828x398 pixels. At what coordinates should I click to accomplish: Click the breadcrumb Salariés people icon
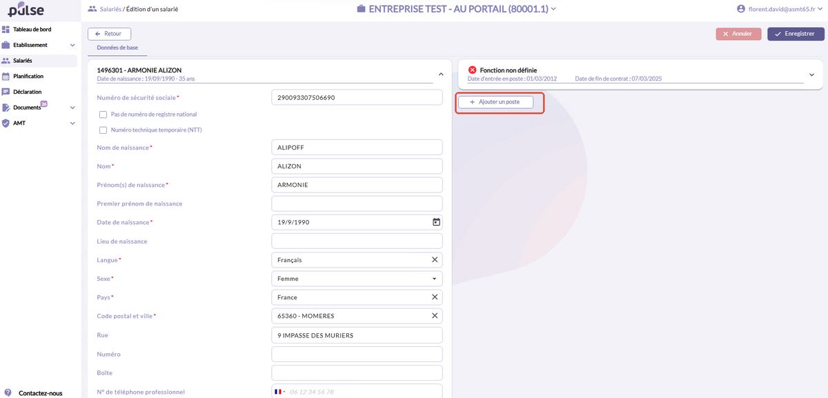[92, 9]
